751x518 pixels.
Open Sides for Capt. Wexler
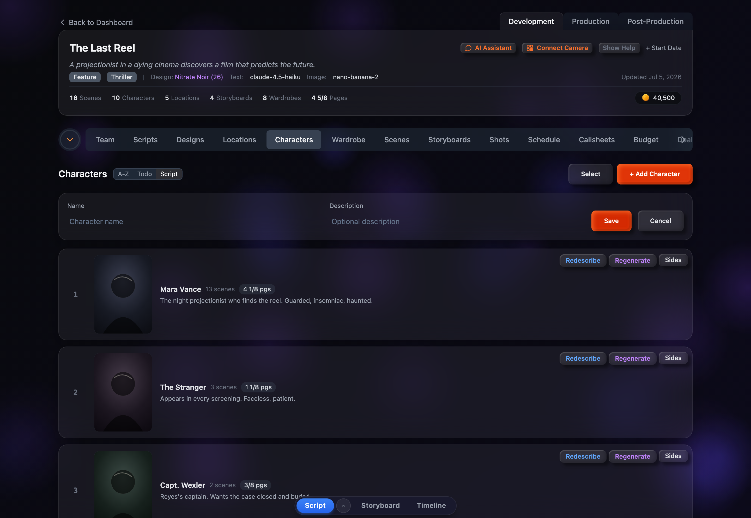[673, 456]
